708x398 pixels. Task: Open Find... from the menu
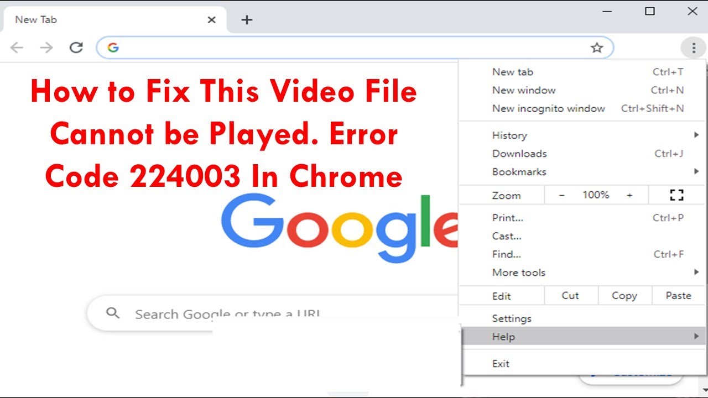click(582, 254)
